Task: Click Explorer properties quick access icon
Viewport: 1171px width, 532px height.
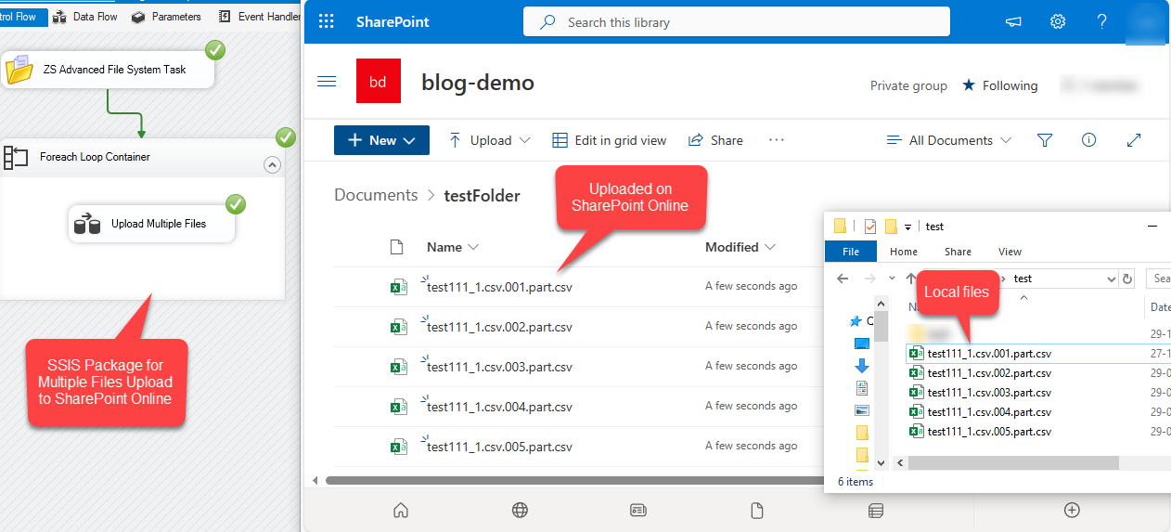Action: (869, 226)
